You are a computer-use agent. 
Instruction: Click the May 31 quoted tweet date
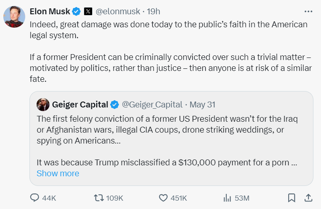pos(202,104)
